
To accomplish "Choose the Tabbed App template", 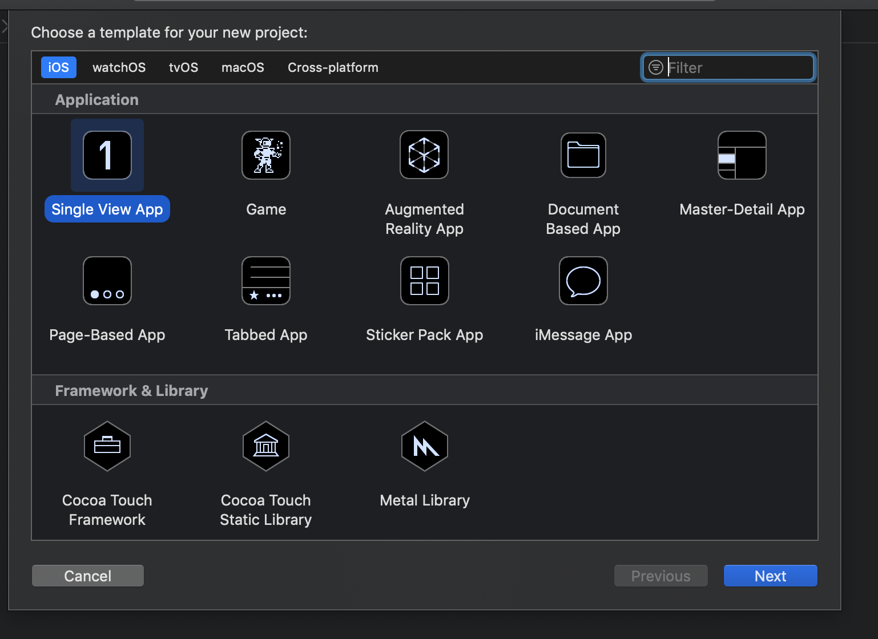I will (265, 280).
